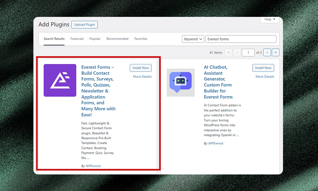
Task: Jump to first page via double-left arrow
Action: coord(228,52)
